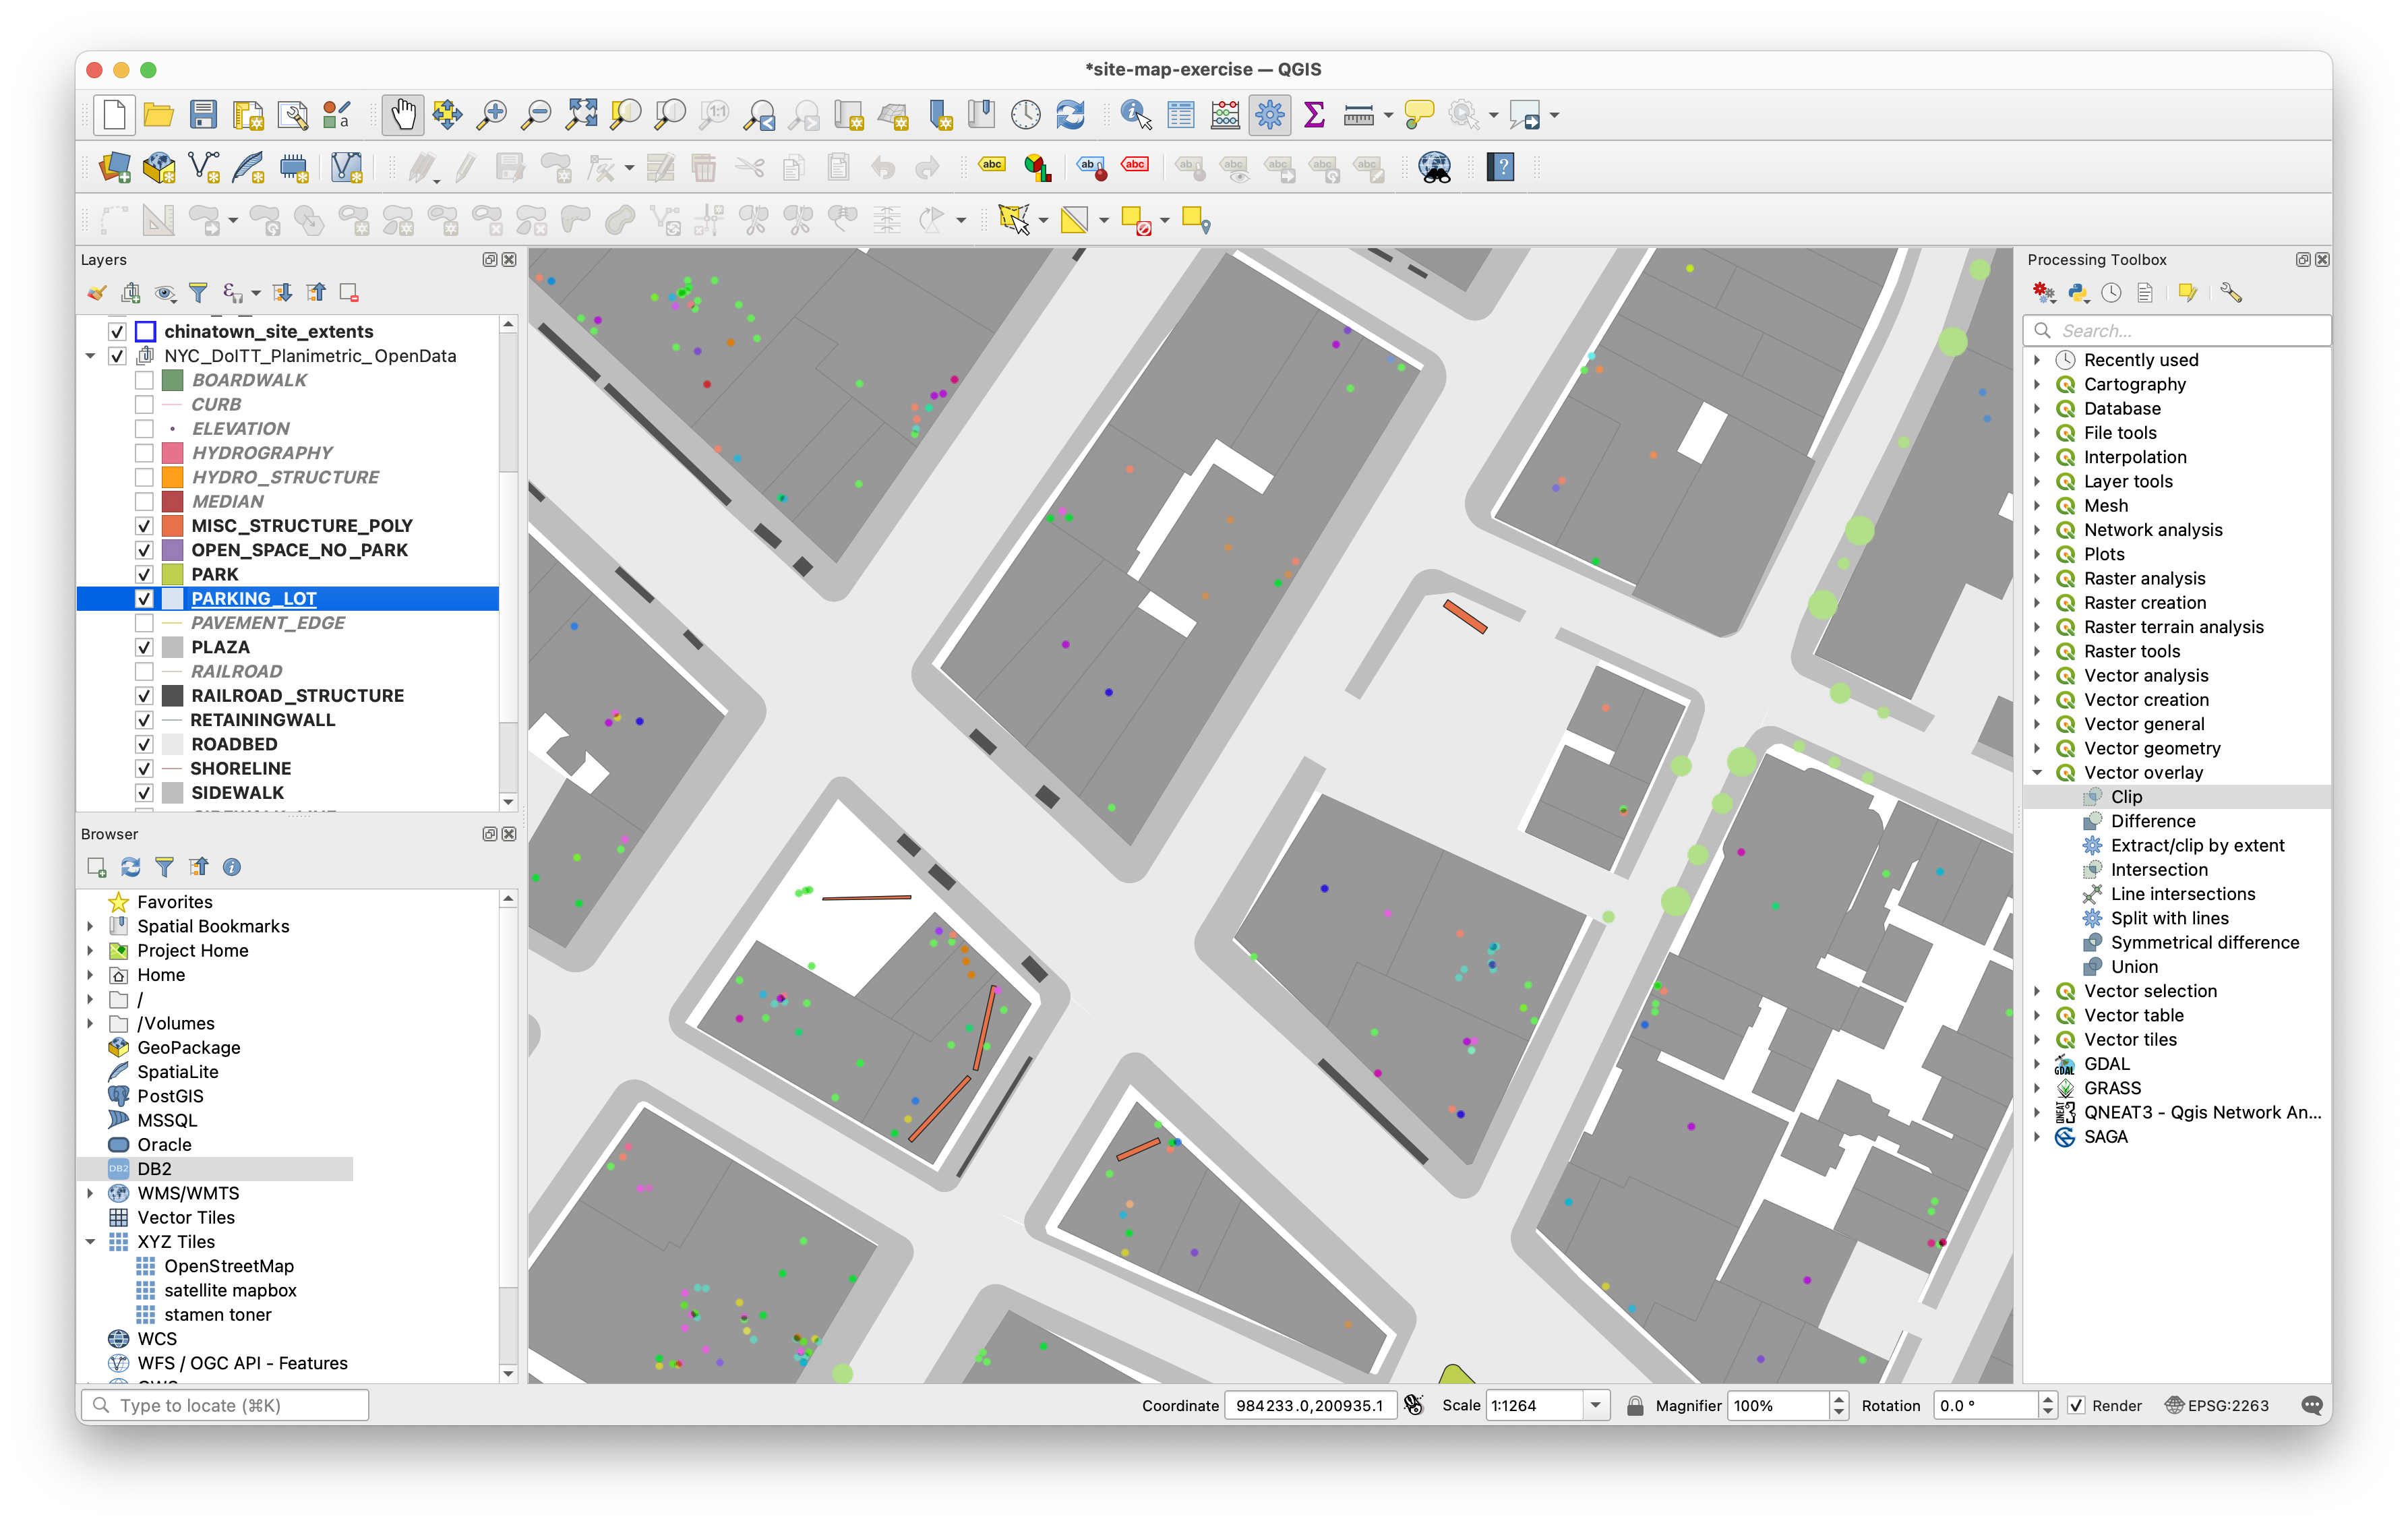The height and width of the screenshot is (1525, 2408).
Task: Click the PARK layer green color swatch
Action: [172, 574]
